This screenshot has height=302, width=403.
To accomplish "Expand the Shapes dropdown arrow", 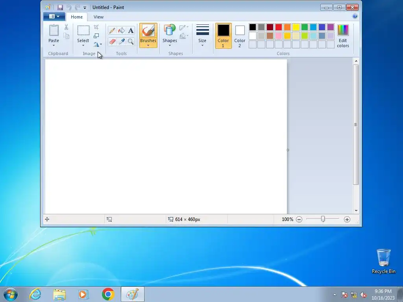I will coord(170,46).
